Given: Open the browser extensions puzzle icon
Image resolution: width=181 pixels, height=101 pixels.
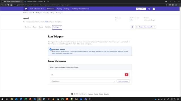Looking at the screenshot, I should click(x=173, y=5).
